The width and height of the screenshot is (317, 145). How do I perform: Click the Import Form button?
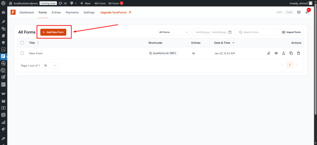[292, 32]
